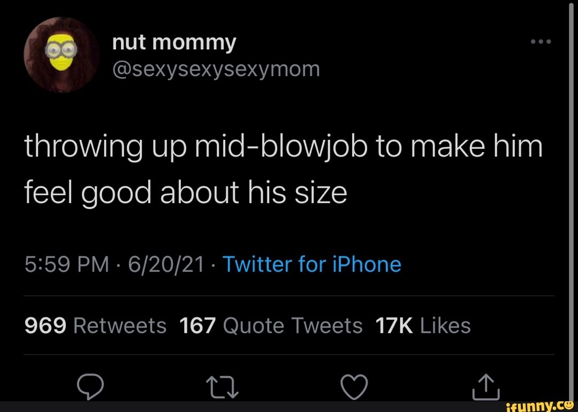The width and height of the screenshot is (578, 412).
Task: Click the "Twitter for iPhone" source link
Action: coord(311,265)
